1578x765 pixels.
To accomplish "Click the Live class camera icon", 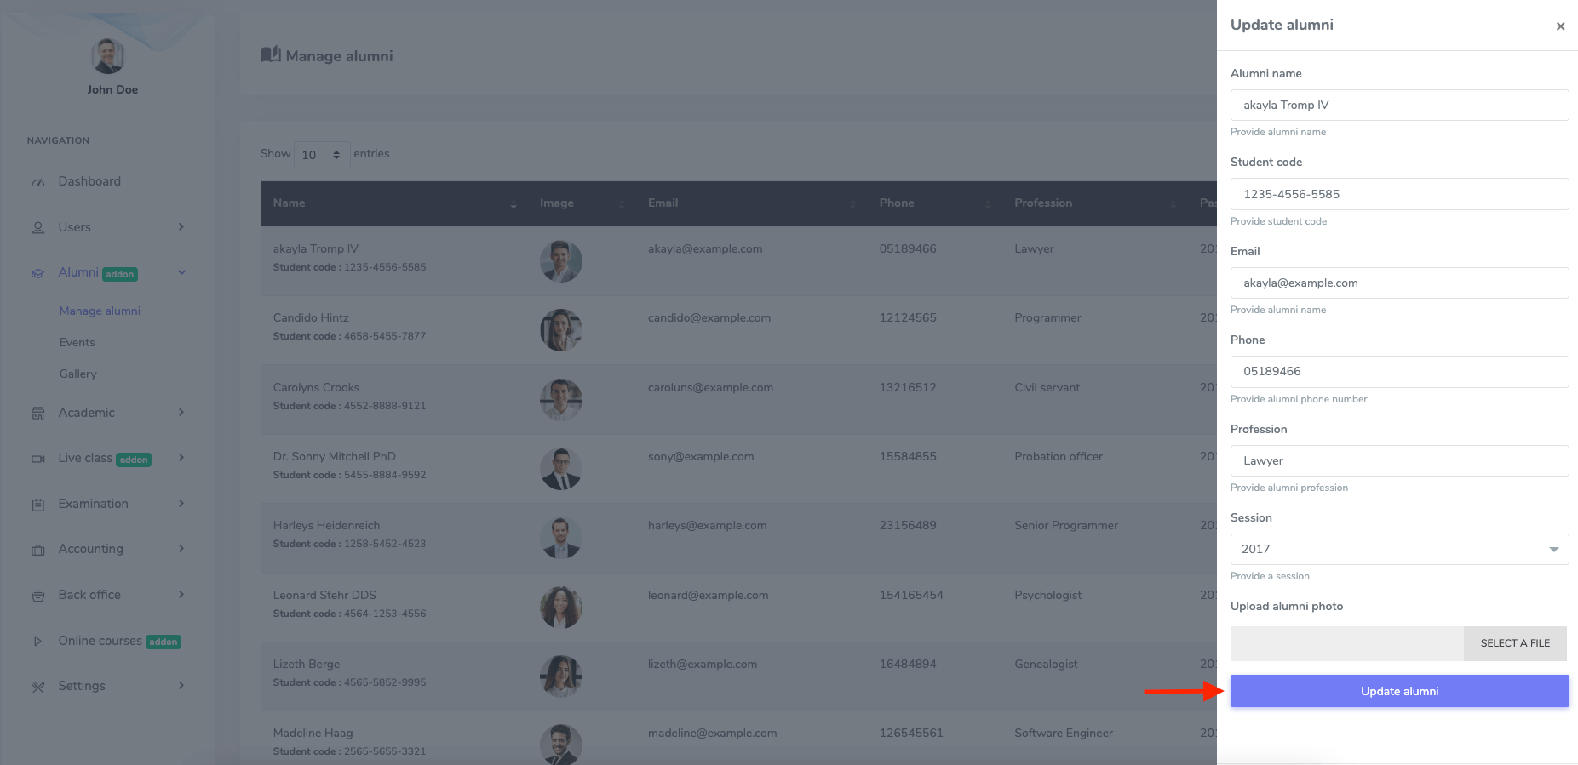I will click(37, 459).
